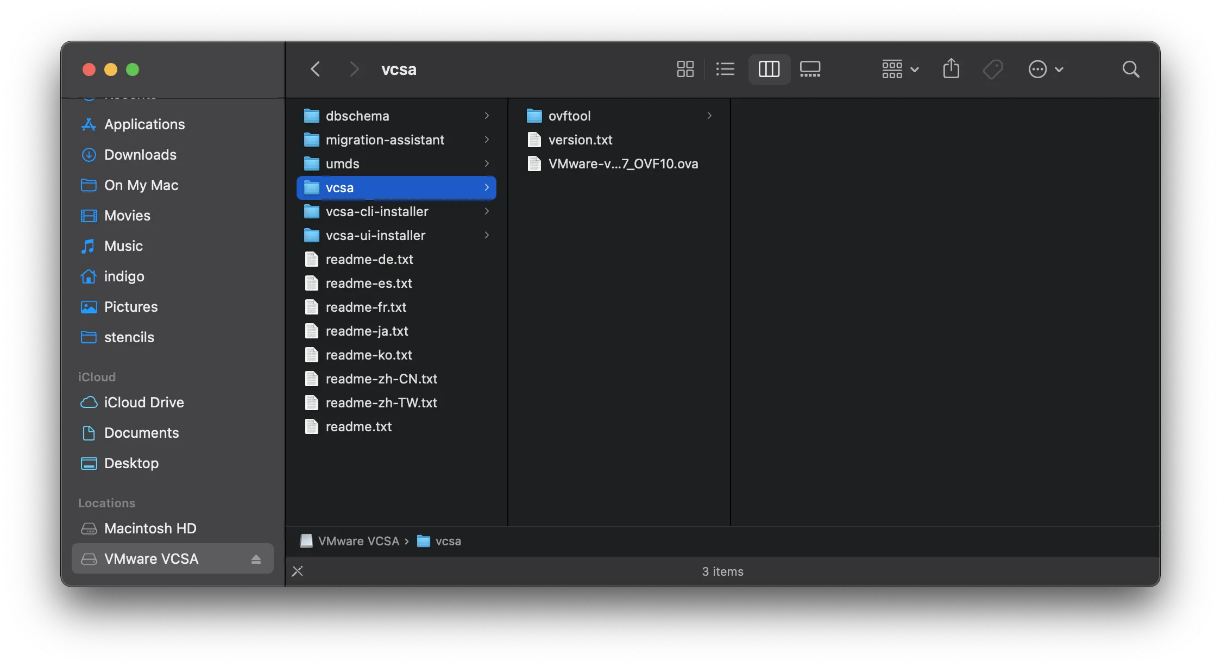Click the search magnifier icon
Image resolution: width=1221 pixels, height=667 pixels.
point(1131,69)
